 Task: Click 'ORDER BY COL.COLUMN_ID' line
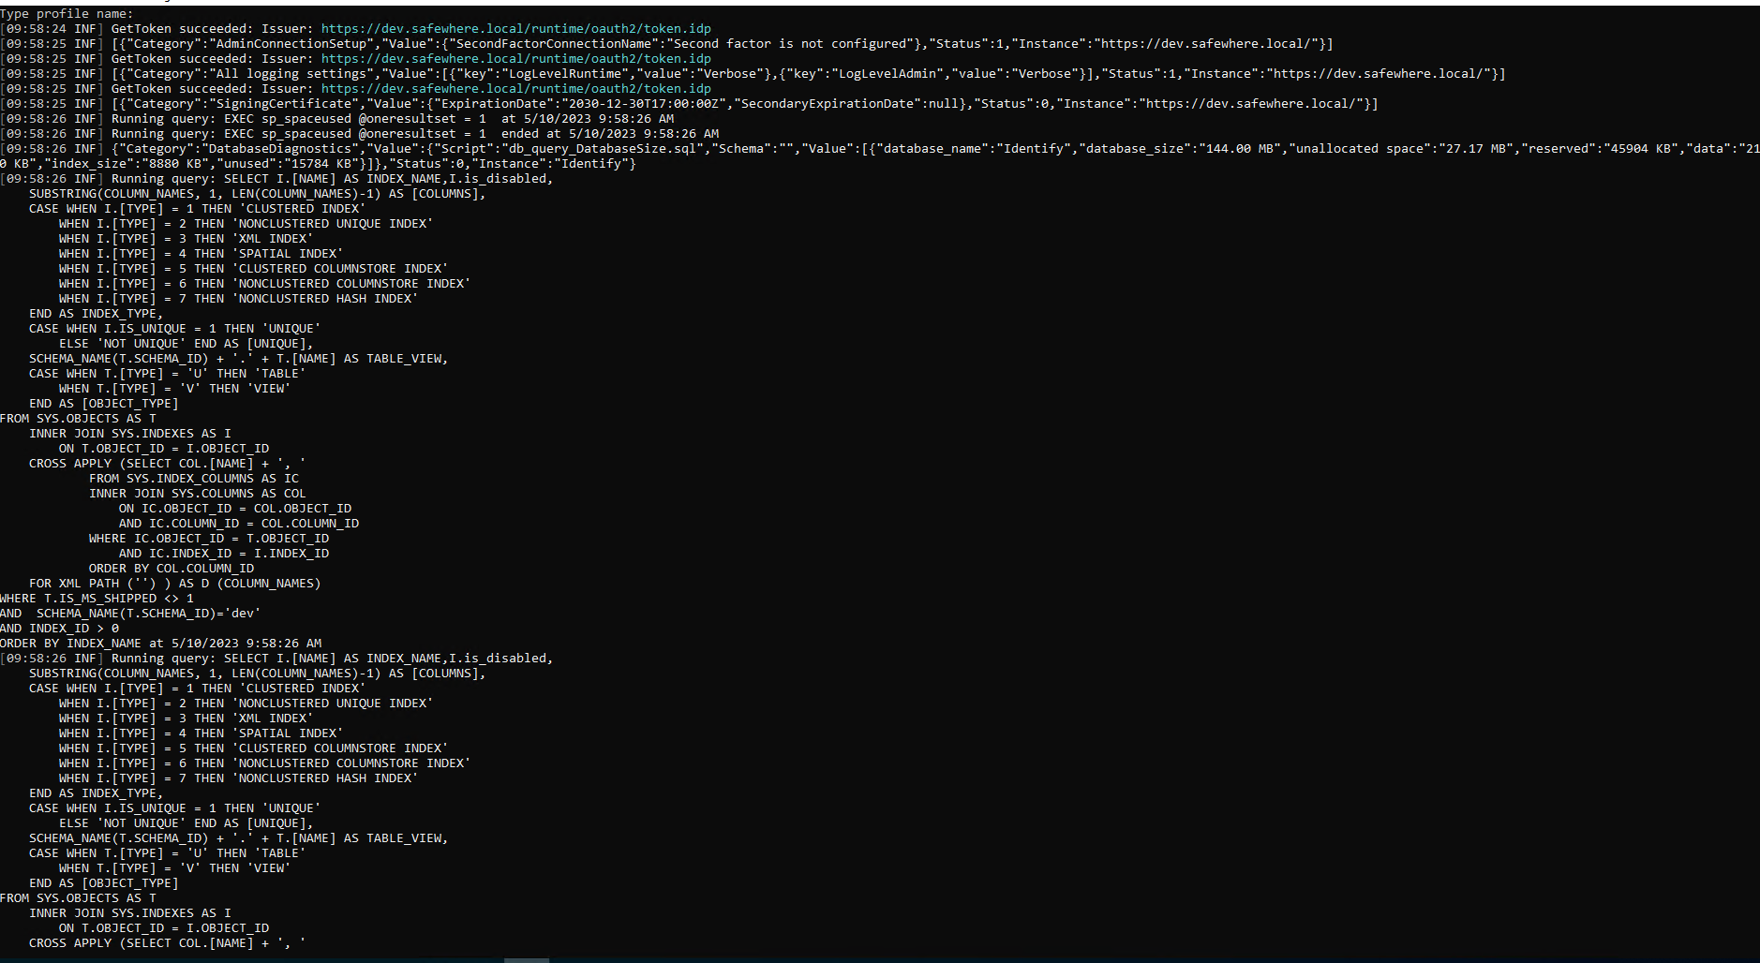point(172,569)
